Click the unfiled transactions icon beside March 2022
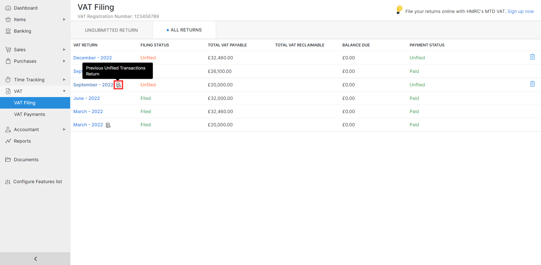Screen dimensions: 541x265 (108, 125)
